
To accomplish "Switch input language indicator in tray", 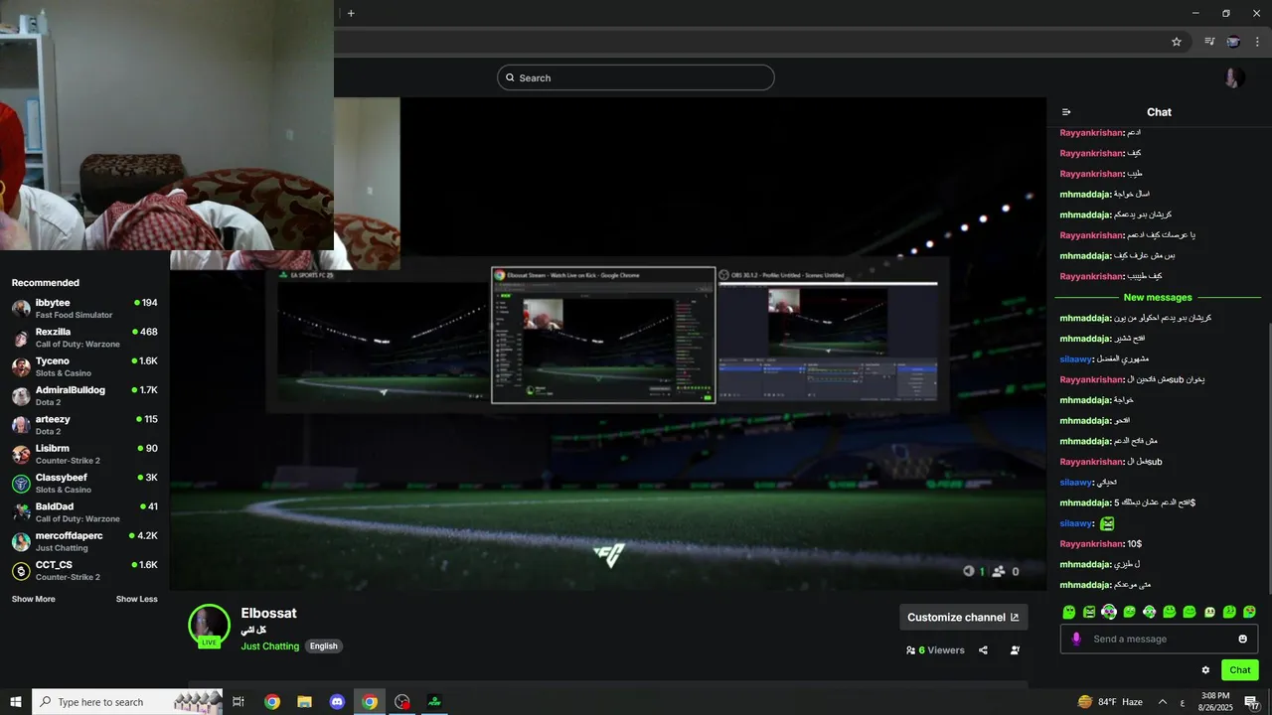I will pos(1182,702).
